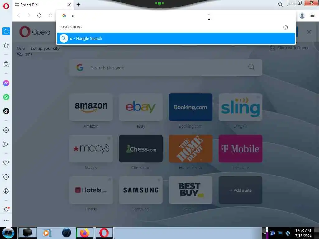
Task: Open sidebar three-dots more options
Action: [x=6, y=220]
